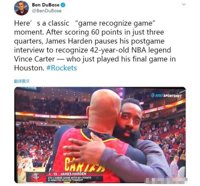The image size is (200, 186).
Task: Click the blue verified badge
Action: pyautogui.click(x=63, y=5)
